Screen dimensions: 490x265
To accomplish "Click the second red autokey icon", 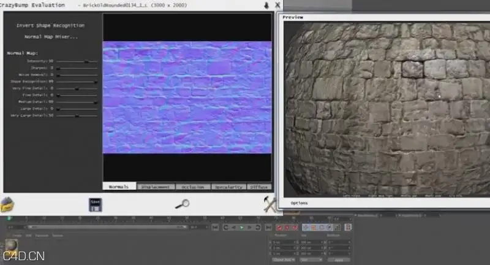I will (x=287, y=228).
